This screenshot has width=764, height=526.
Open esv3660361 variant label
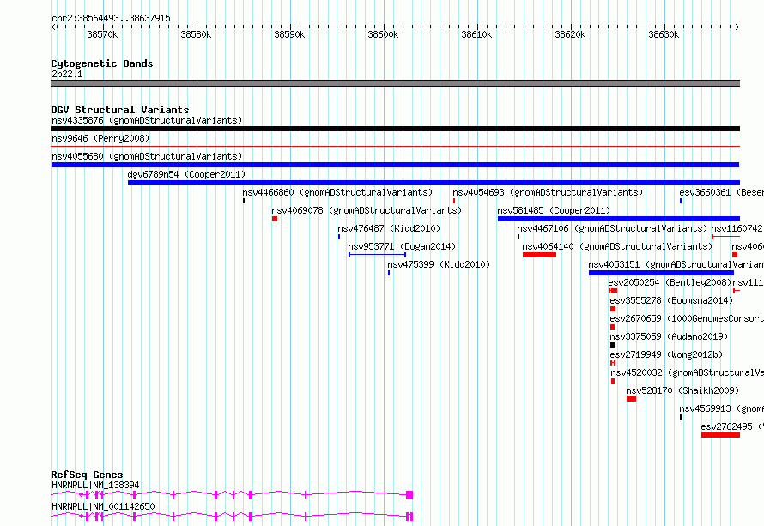click(722, 192)
